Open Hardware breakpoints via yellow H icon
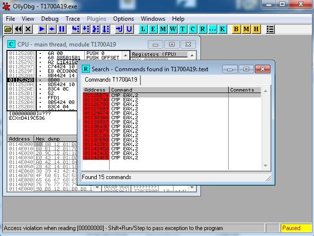Screen dimensions: 314x236 click(256, 29)
